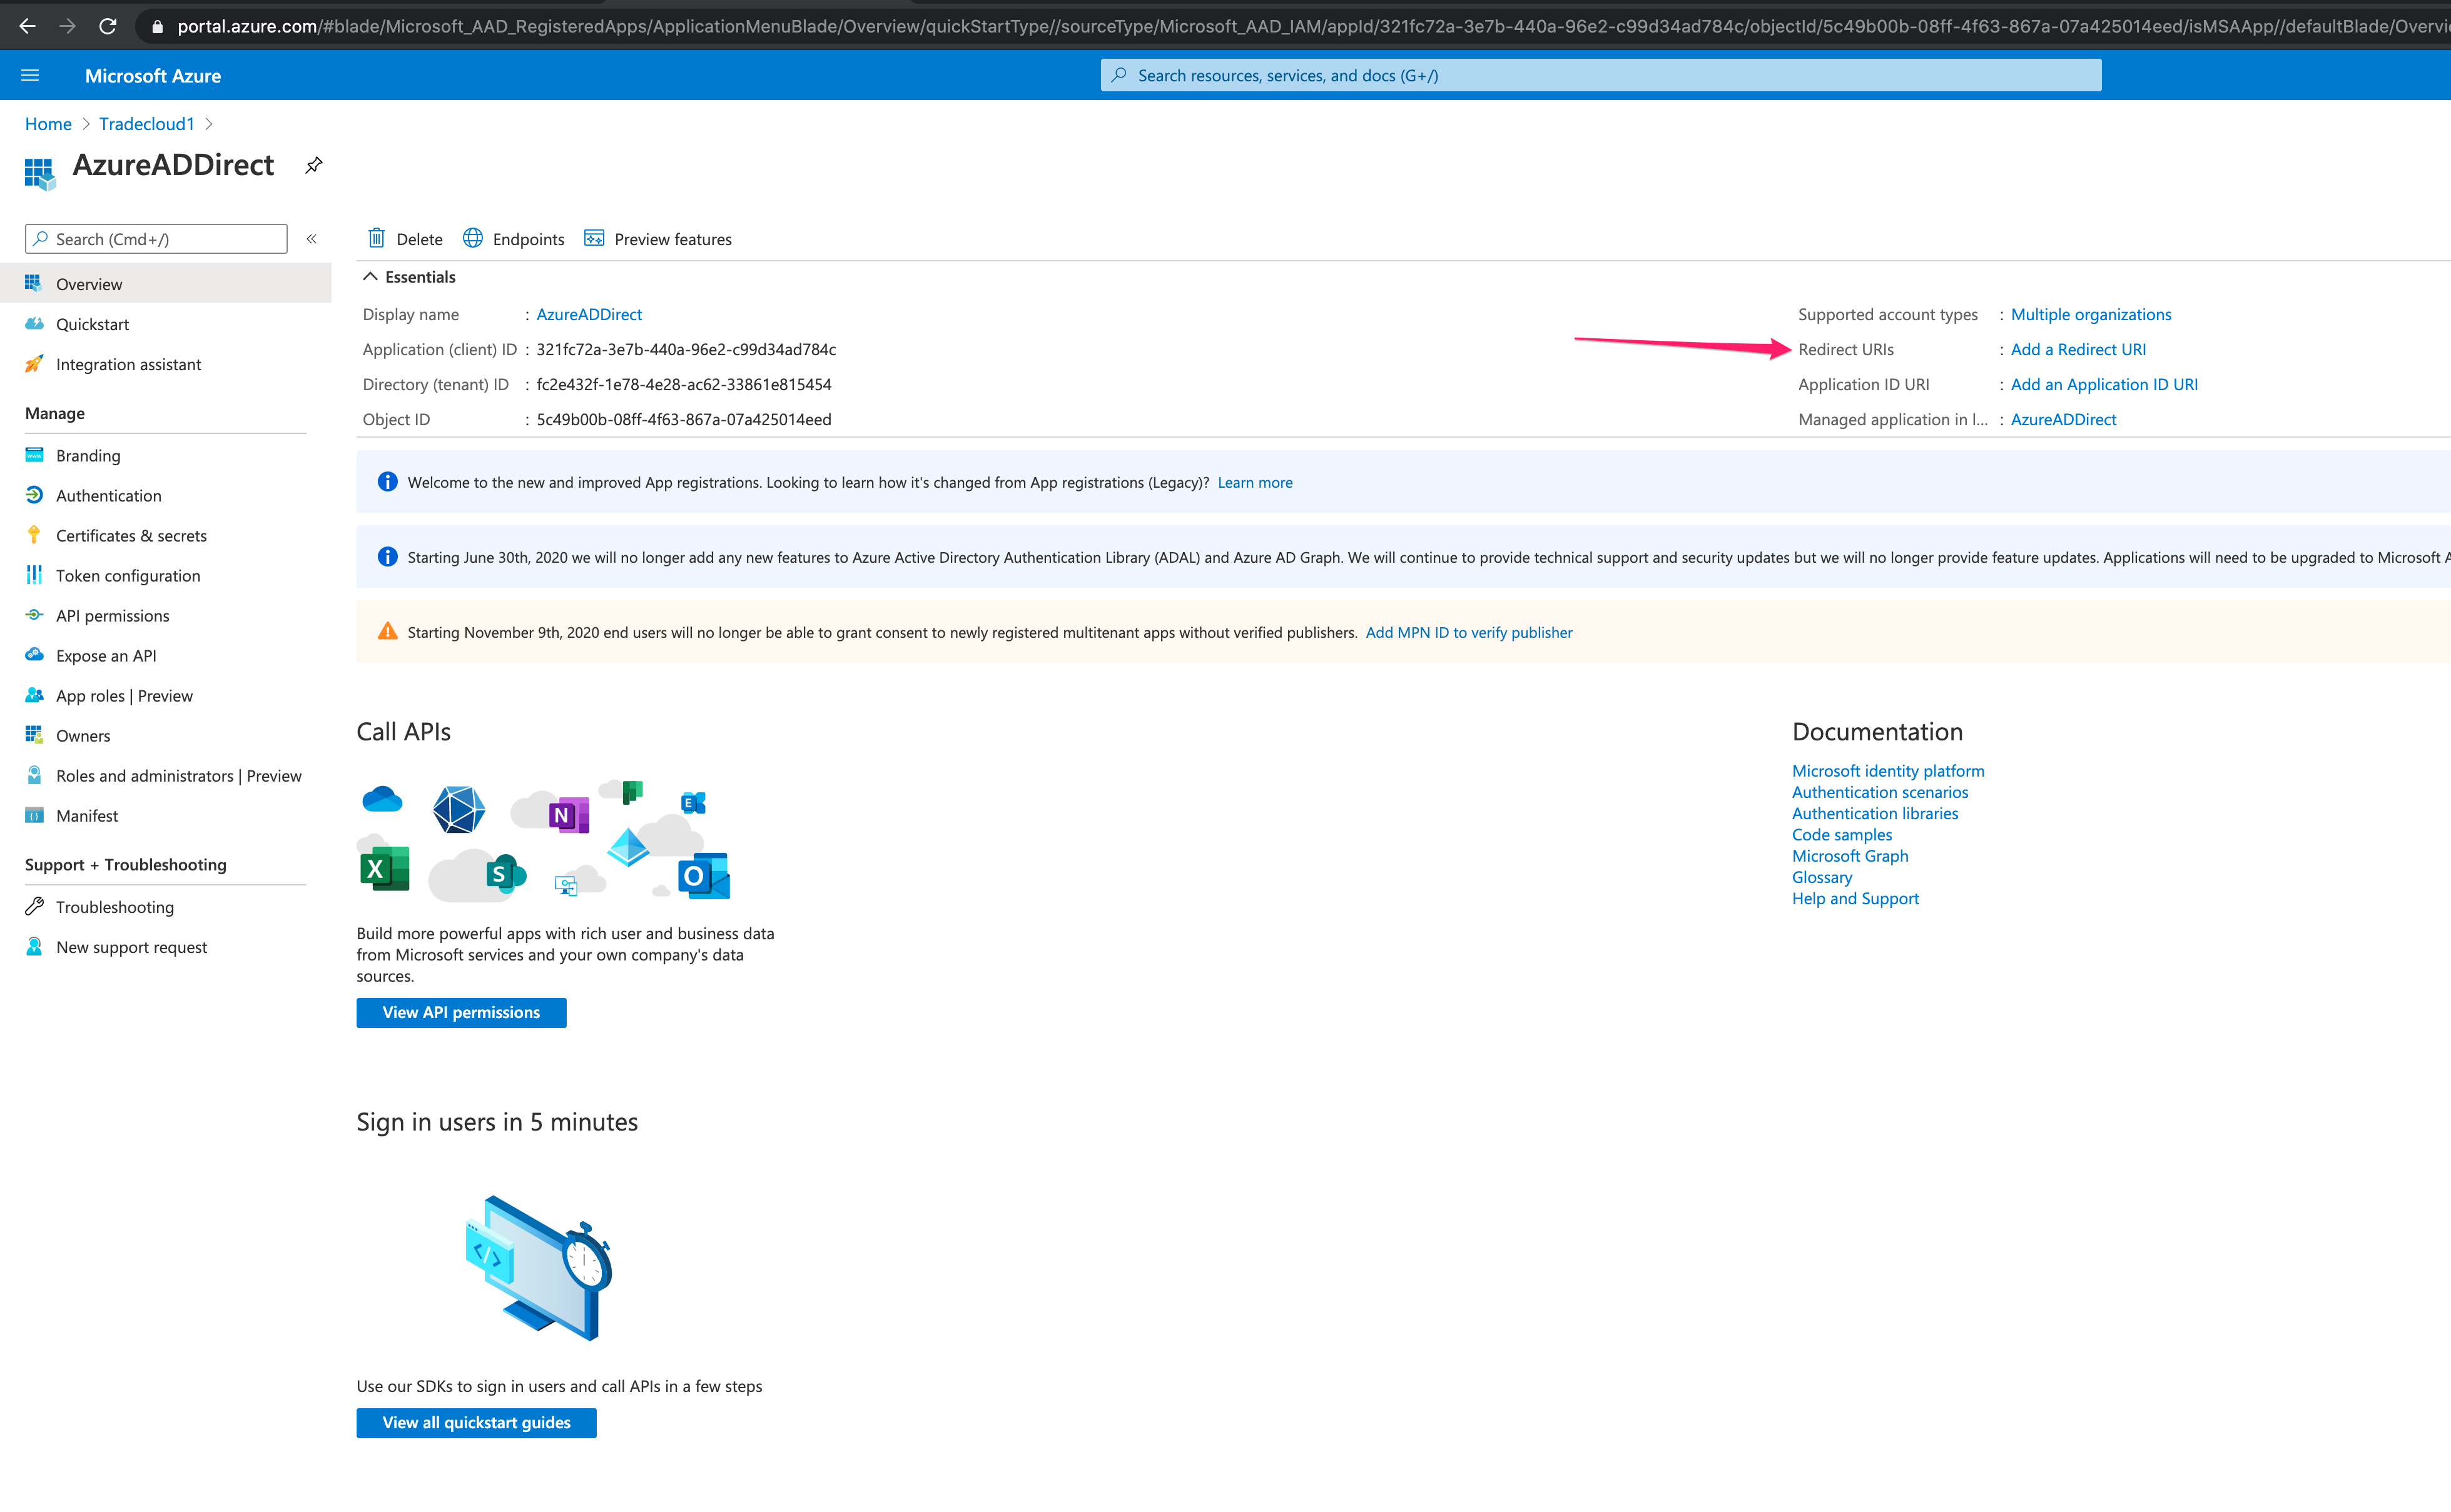Open Microsoft identity platform documentation
Image resolution: width=2451 pixels, height=1512 pixels.
click(x=1888, y=770)
